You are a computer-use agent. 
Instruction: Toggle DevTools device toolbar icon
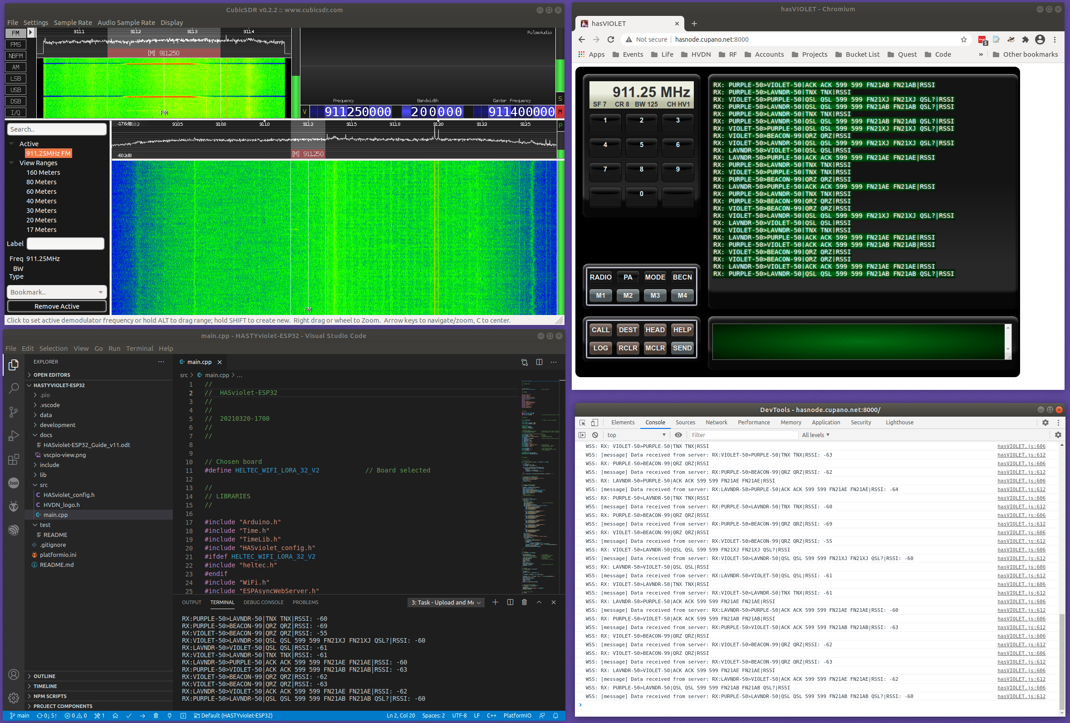pos(594,422)
